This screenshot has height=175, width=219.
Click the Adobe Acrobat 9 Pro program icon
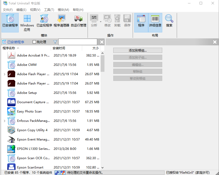click(11, 55)
